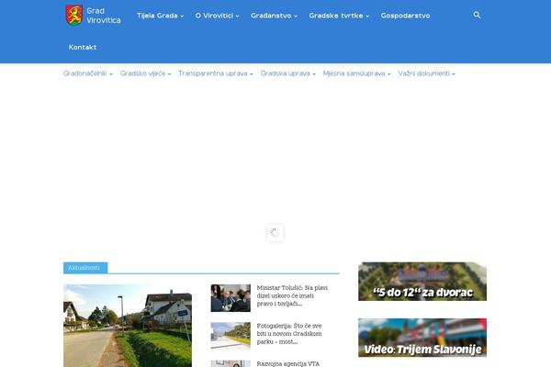Select the Aktualnosti tab
551x367 pixels.
pyautogui.click(x=85, y=268)
